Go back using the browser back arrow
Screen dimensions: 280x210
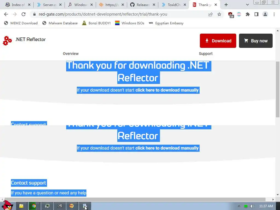pos(6,14)
